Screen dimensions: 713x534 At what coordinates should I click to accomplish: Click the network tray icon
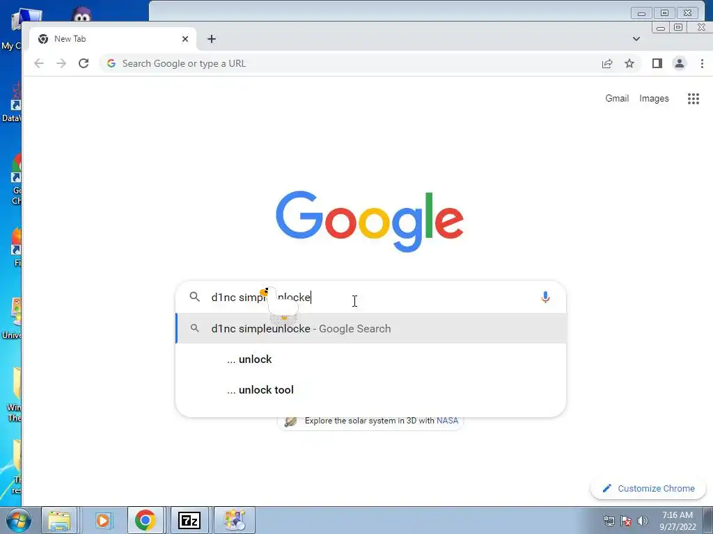click(609, 521)
